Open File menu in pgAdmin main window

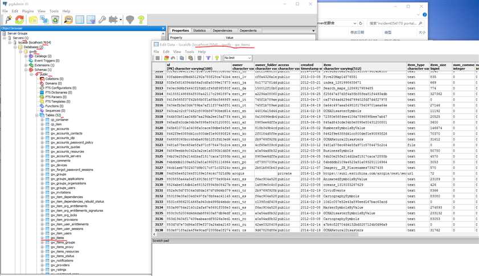coord(5,11)
